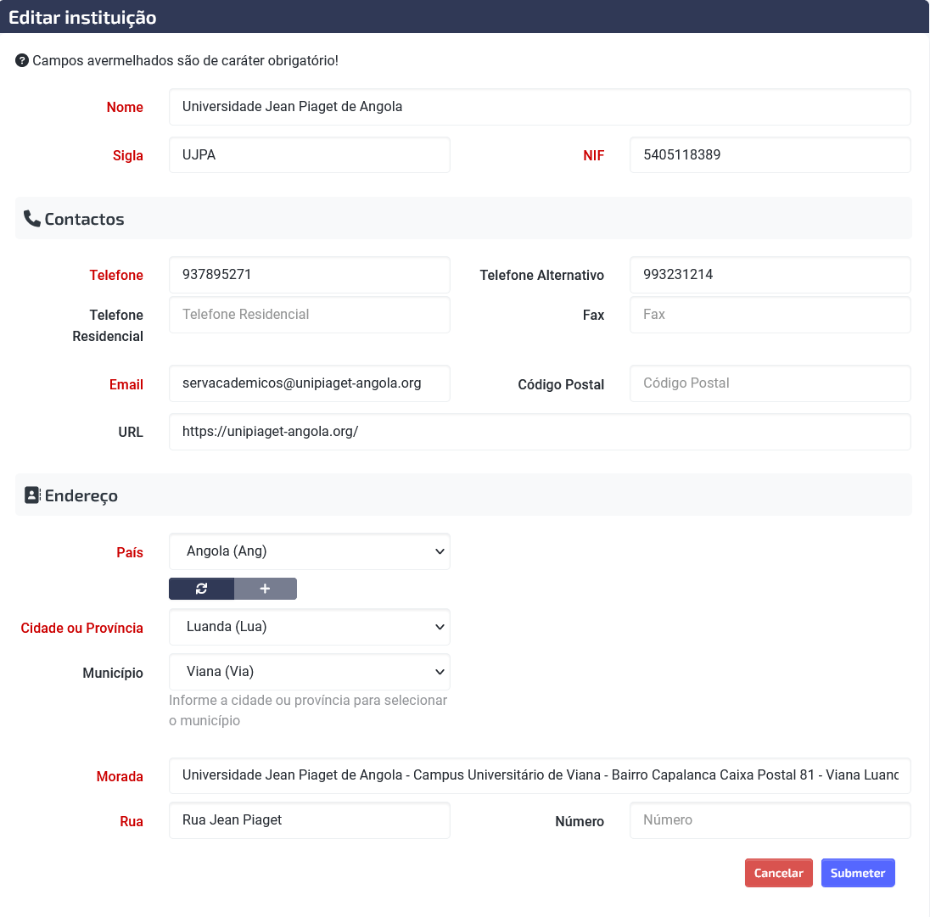Click the Município label
Viewport: 930px width, 917px height.
click(x=113, y=674)
